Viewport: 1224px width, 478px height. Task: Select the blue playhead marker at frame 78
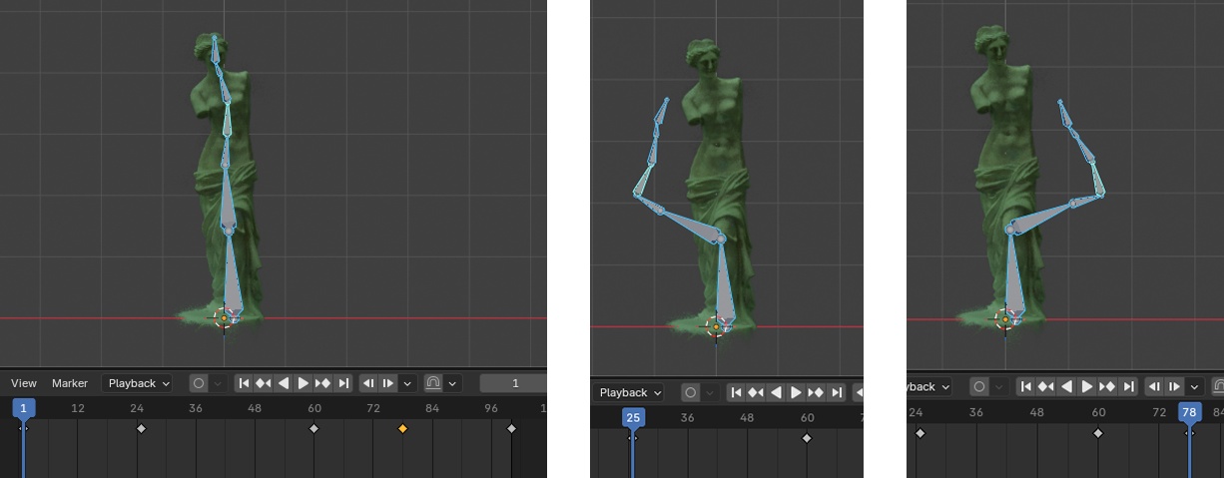coord(1189,411)
